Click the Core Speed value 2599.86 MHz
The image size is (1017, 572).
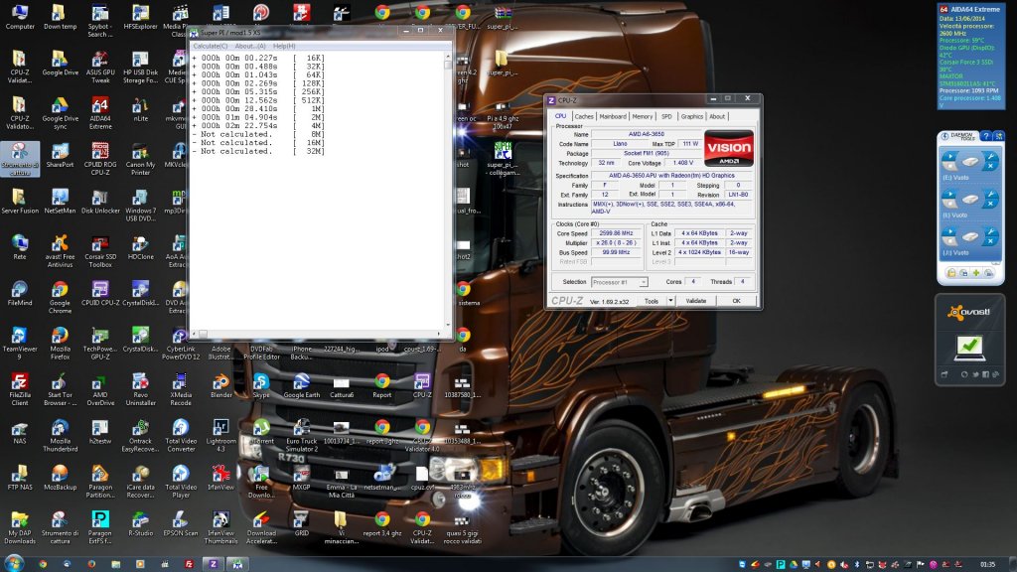616,233
